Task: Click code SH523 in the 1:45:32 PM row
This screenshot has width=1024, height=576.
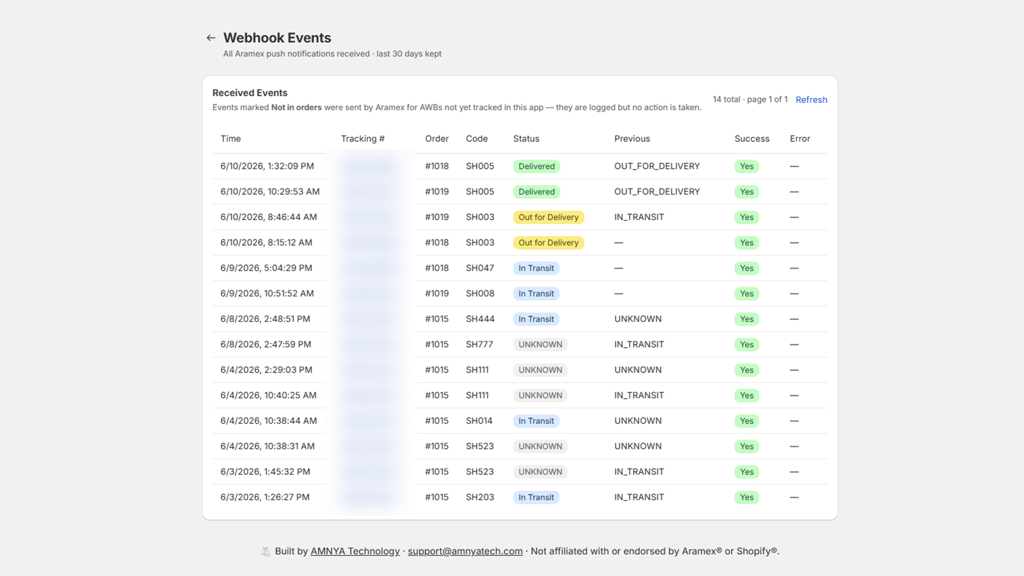Action: (480, 472)
